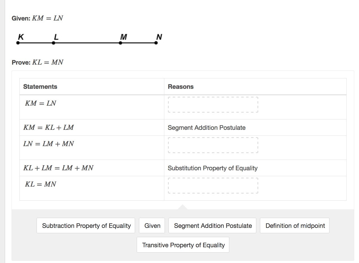The width and height of the screenshot is (359, 263).
Task: Click point L on the segment diagram
Action: pyautogui.click(x=53, y=43)
